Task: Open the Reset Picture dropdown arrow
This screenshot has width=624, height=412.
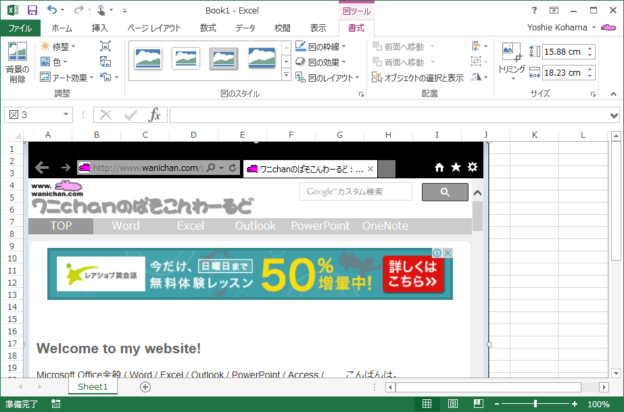Action: pos(116,78)
